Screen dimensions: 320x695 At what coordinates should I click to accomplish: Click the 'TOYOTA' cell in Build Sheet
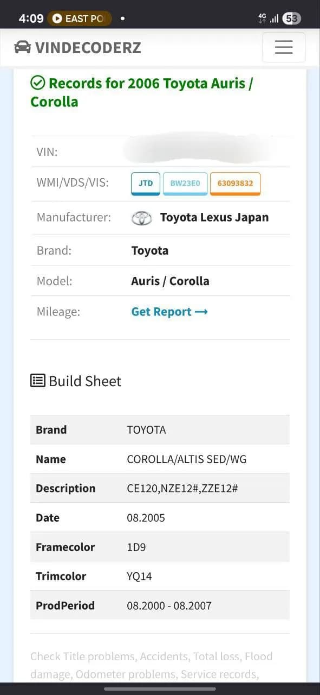[x=146, y=430]
